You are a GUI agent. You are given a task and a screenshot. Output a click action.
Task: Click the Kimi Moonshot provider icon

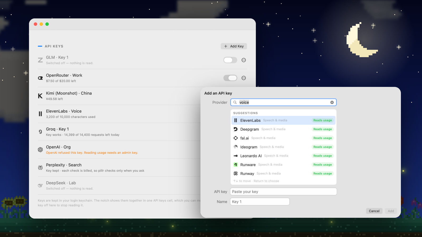(x=40, y=96)
